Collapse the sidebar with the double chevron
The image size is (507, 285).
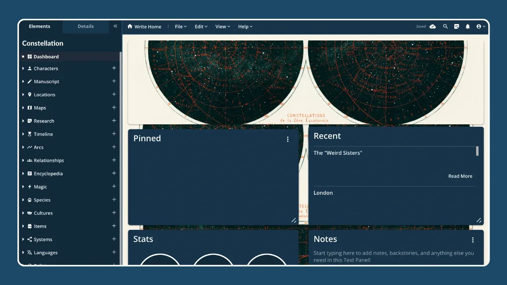[115, 26]
